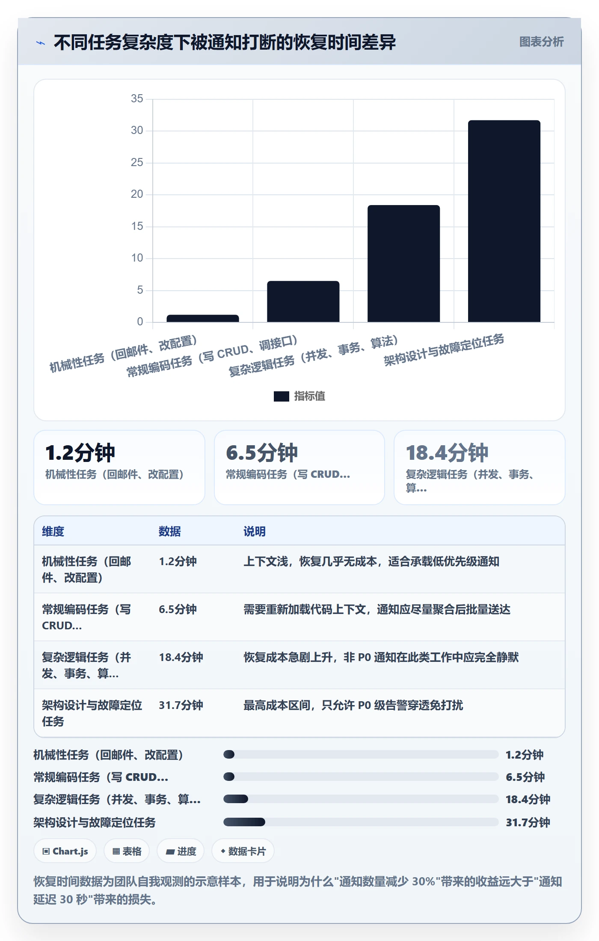Select the 表格 tag
Image resolution: width=599 pixels, height=941 pixels.
click(127, 851)
